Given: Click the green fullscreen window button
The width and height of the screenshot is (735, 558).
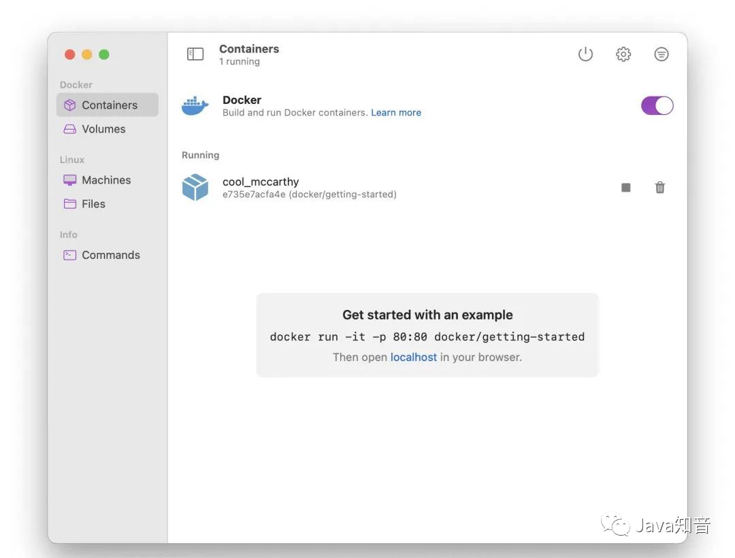Looking at the screenshot, I should [x=104, y=54].
